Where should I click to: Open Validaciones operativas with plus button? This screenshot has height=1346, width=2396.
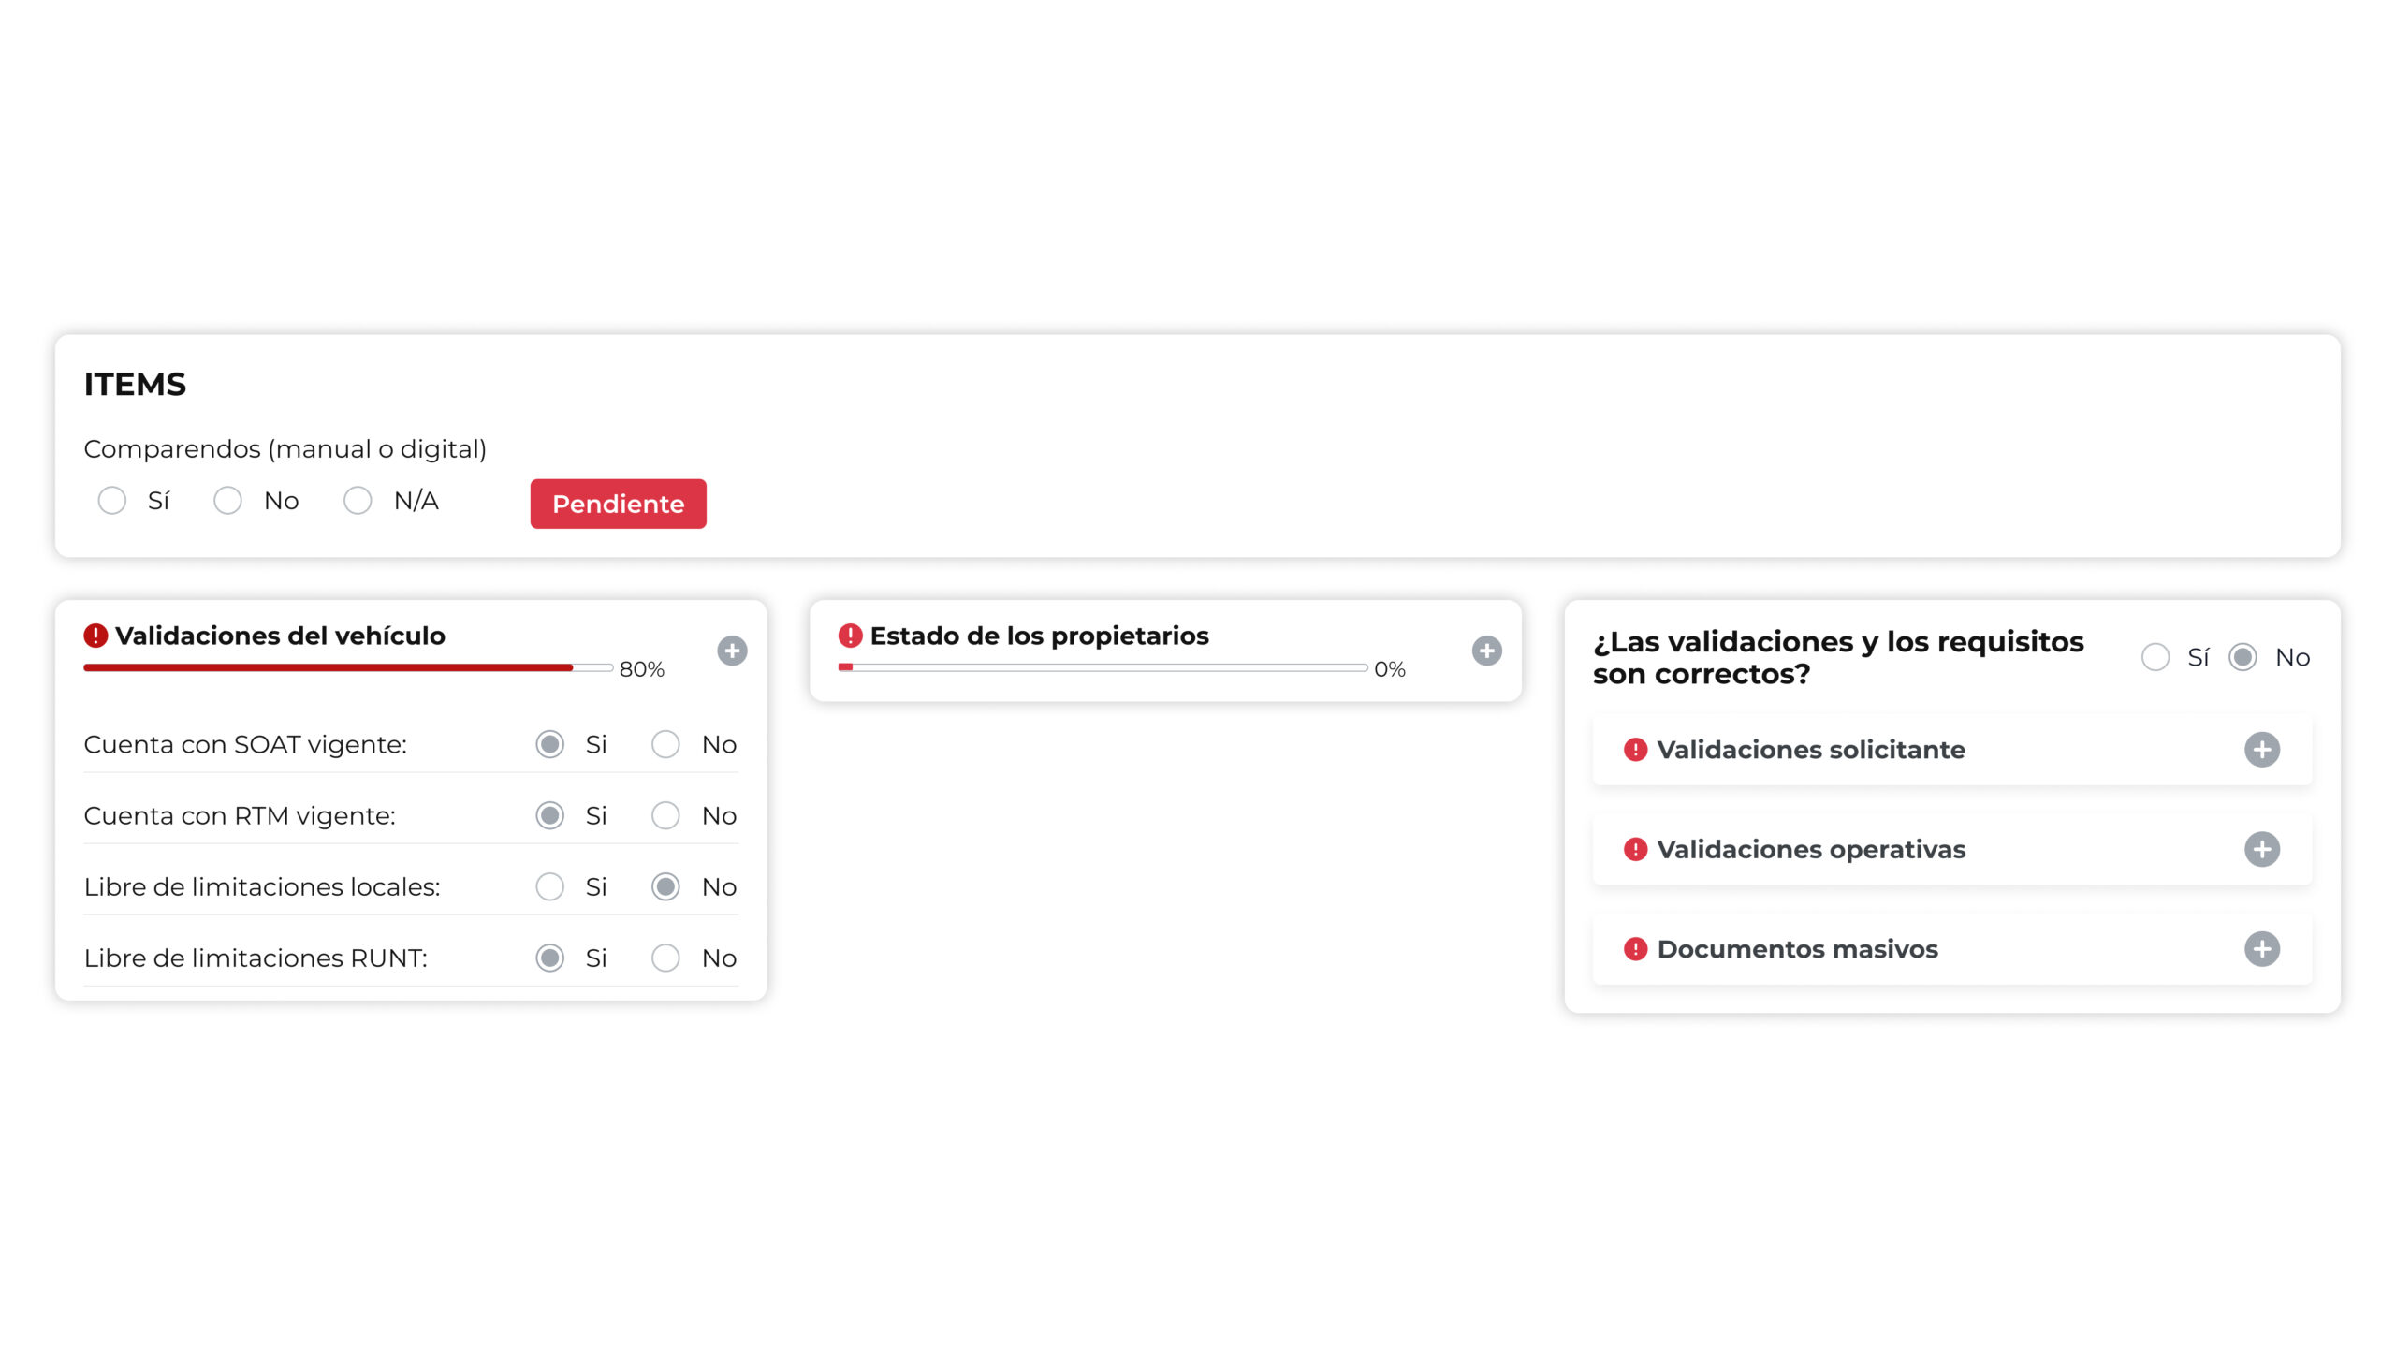2261,849
